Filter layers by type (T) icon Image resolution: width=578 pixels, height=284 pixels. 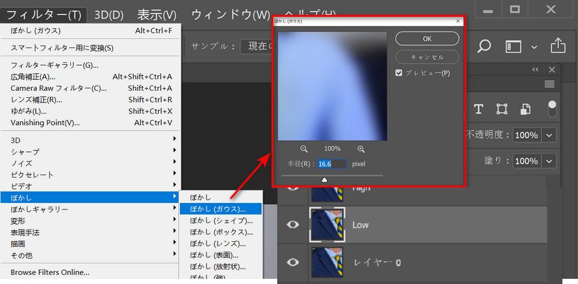tap(479, 109)
